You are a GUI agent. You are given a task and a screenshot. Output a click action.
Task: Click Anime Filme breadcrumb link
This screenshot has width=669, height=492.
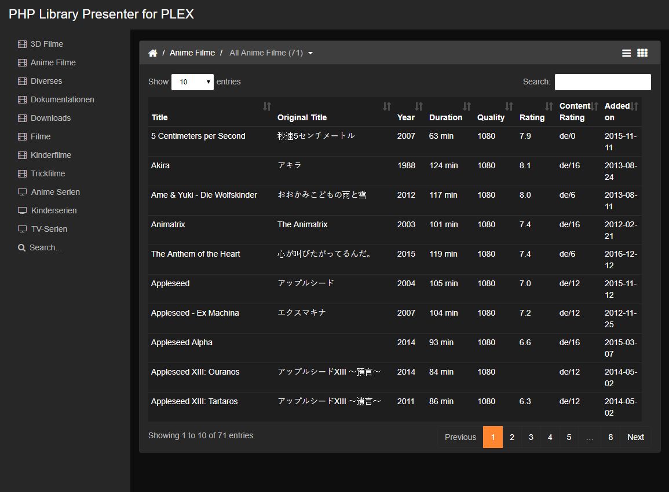[192, 53]
